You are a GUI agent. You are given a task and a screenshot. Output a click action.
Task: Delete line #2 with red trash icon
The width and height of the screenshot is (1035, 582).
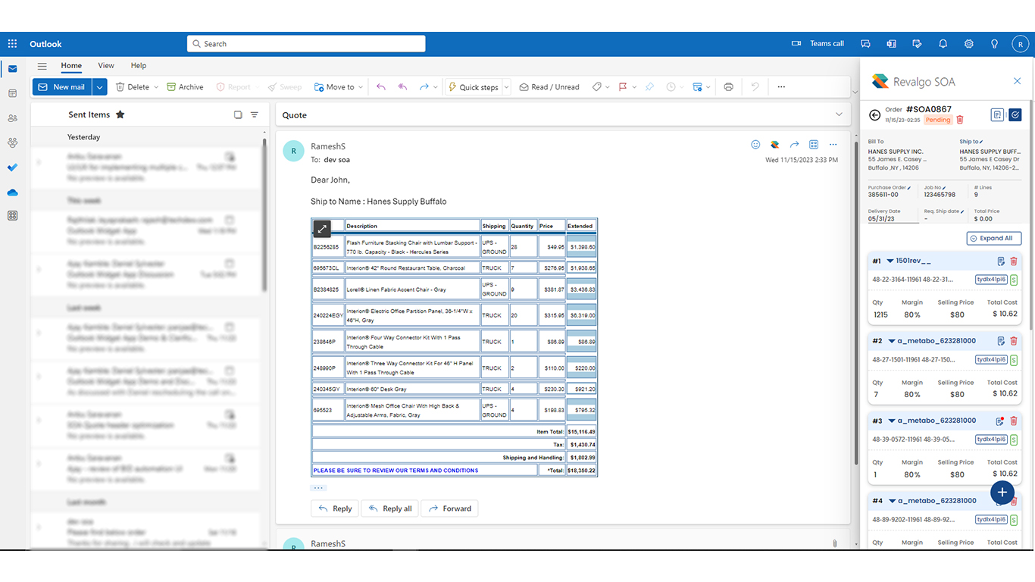1014,341
